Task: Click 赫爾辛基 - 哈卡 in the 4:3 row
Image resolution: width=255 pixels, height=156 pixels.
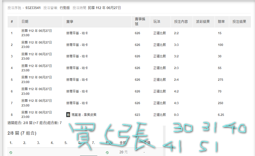Action: click(x=77, y=103)
